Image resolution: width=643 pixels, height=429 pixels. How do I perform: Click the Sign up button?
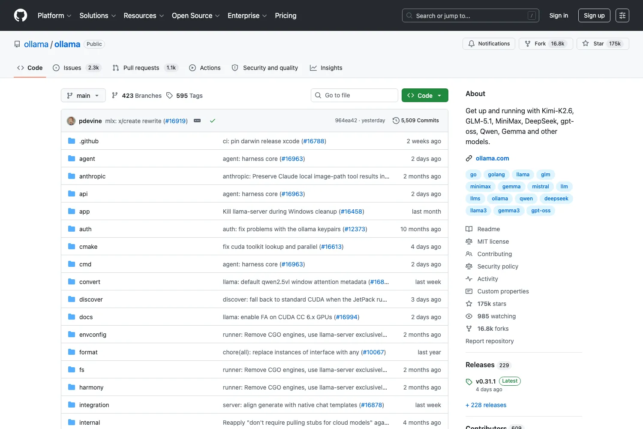tap(594, 15)
